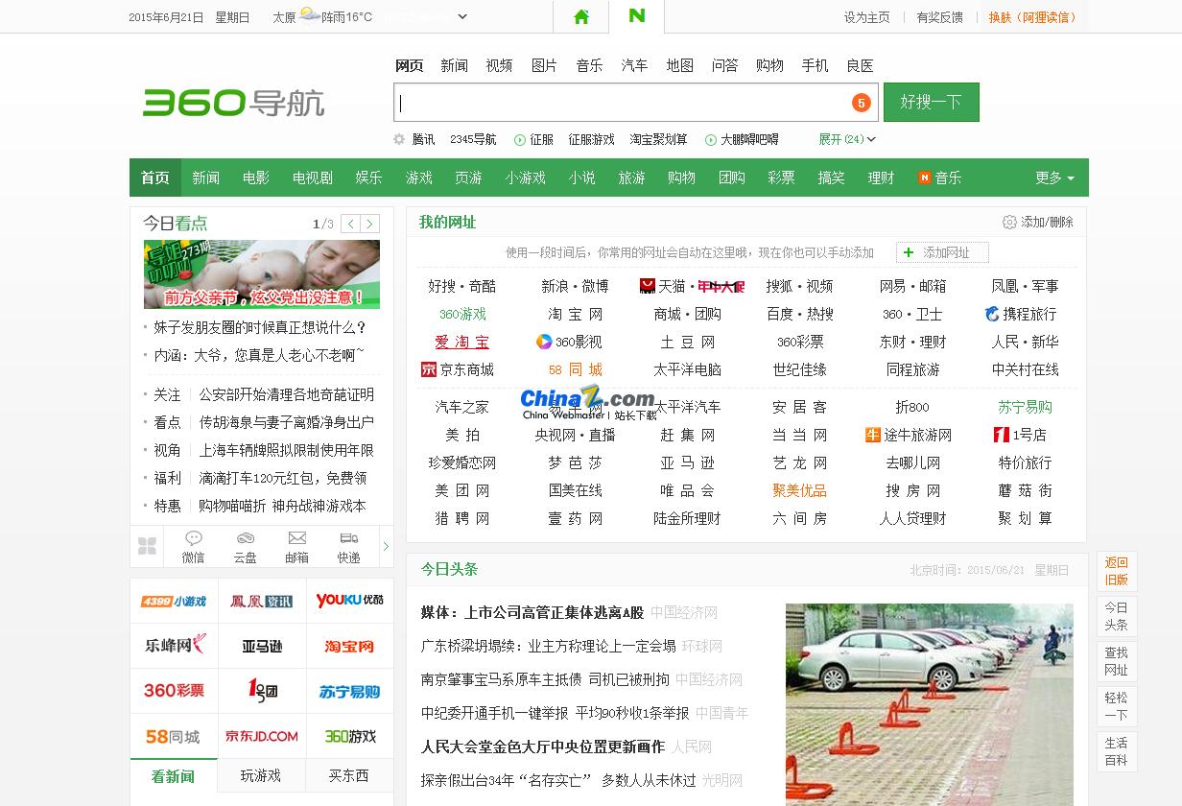Jump to 生活百科 in side panel
Screen dimensions: 1182x806
point(1116,751)
